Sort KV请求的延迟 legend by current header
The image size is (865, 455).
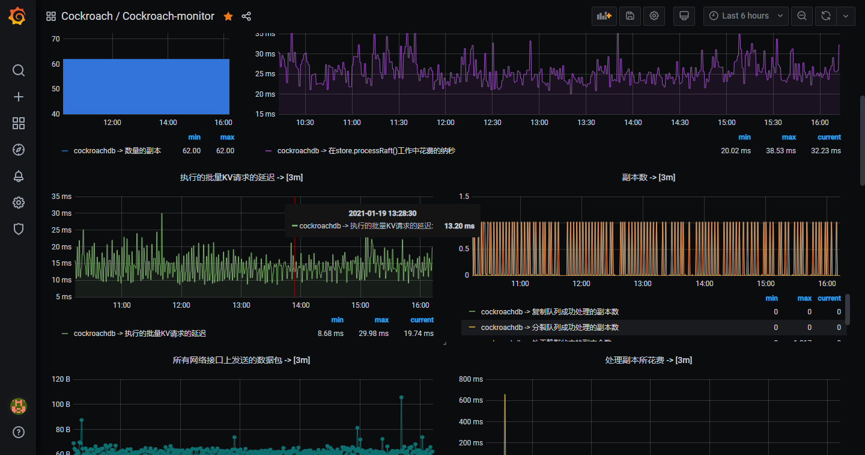click(422, 320)
